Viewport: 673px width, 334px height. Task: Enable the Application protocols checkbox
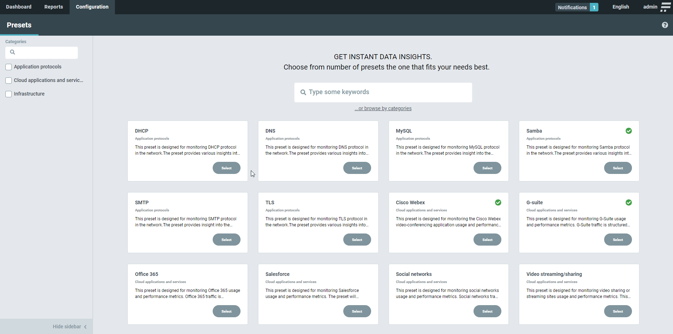pyautogui.click(x=9, y=67)
